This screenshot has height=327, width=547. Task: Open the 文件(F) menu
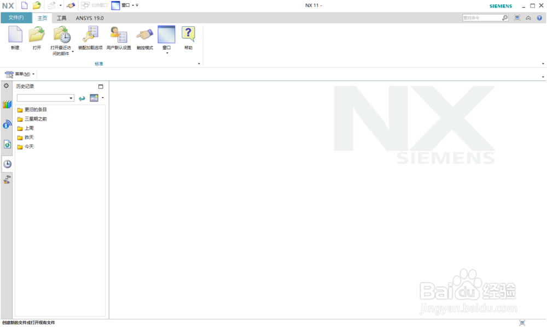16,18
